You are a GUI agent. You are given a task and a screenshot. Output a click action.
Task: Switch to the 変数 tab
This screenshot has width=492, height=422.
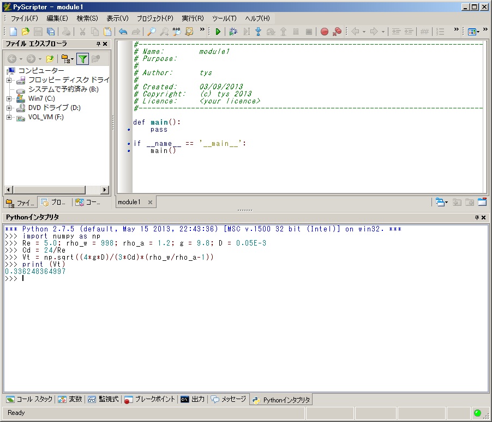[x=70, y=399]
